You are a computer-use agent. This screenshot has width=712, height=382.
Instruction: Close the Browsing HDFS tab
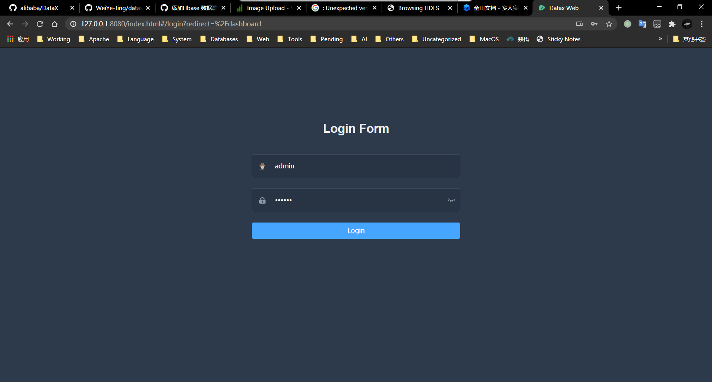(x=450, y=8)
